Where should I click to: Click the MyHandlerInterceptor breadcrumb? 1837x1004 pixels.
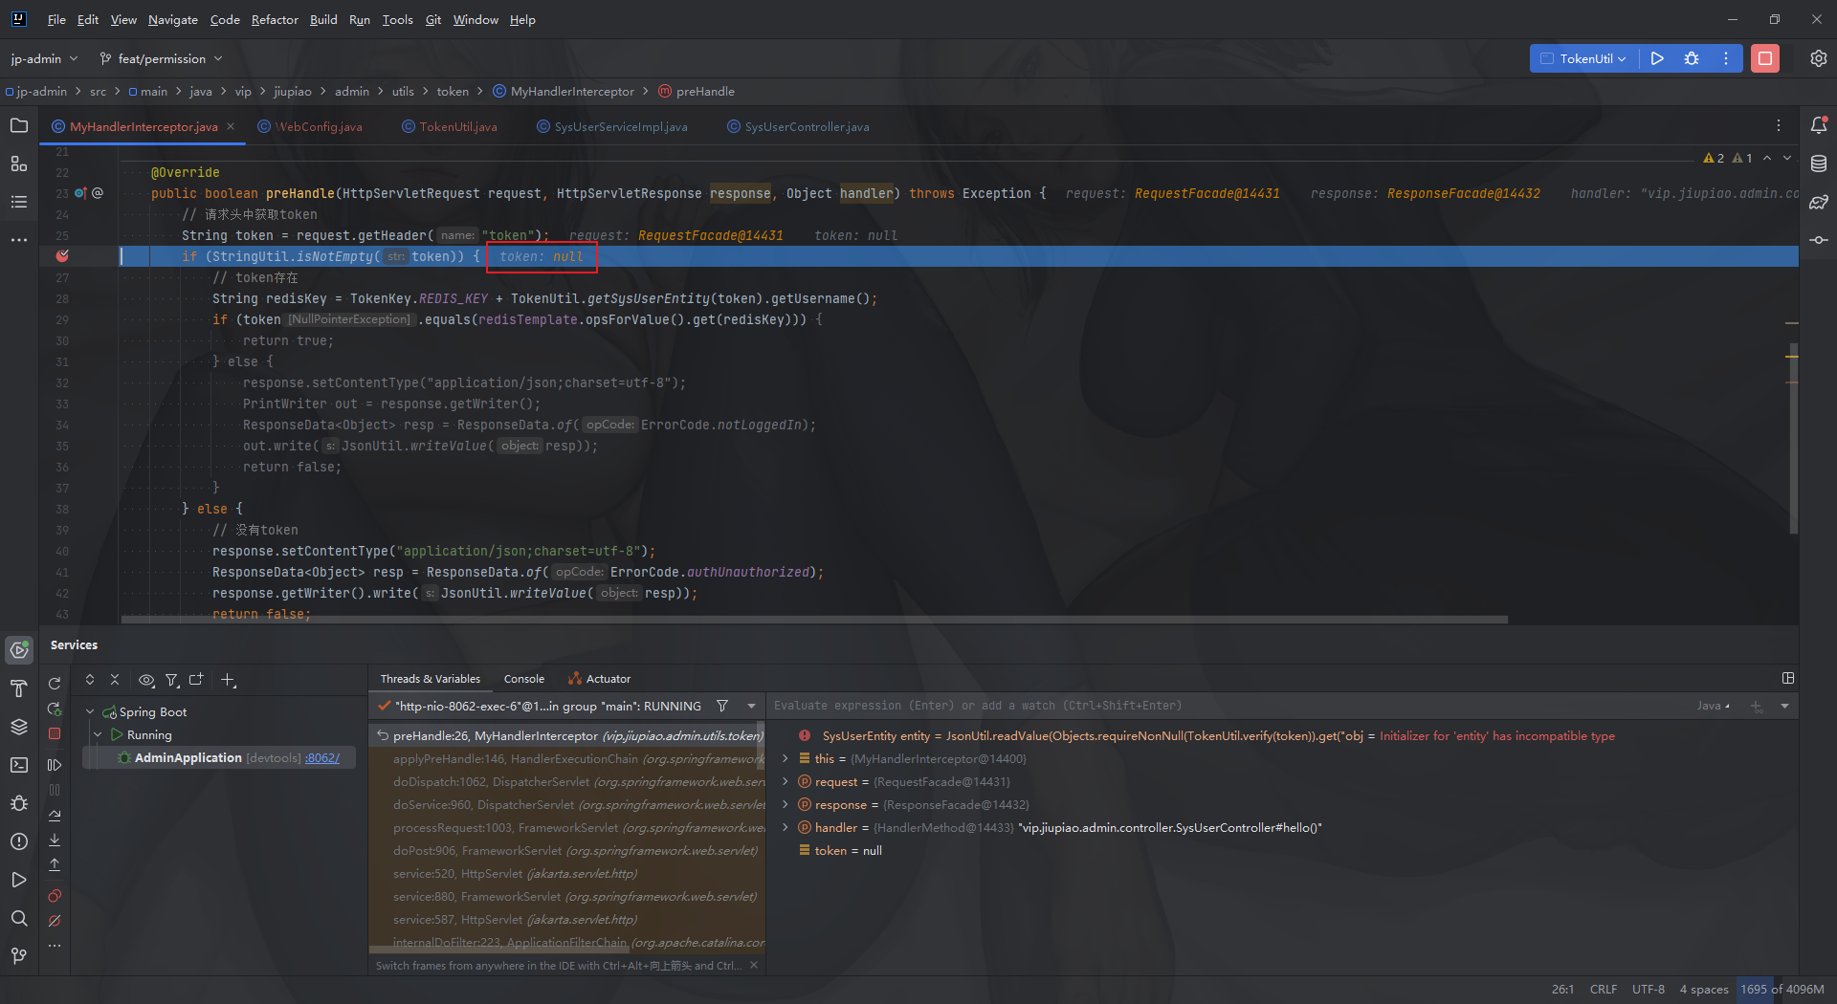[x=563, y=92]
